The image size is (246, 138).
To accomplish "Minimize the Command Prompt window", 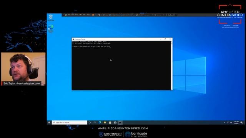I will (161, 39).
